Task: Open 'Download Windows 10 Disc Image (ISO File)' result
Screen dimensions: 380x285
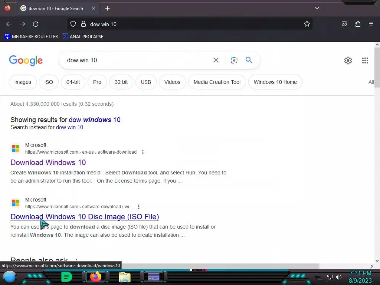Action: [x=85, y=217]
